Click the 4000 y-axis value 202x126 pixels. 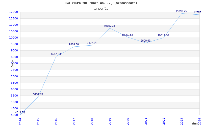pos(14,115)
